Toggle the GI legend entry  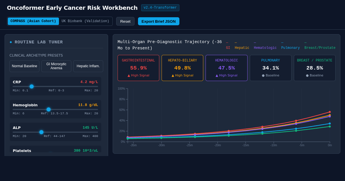coord(228,45)
